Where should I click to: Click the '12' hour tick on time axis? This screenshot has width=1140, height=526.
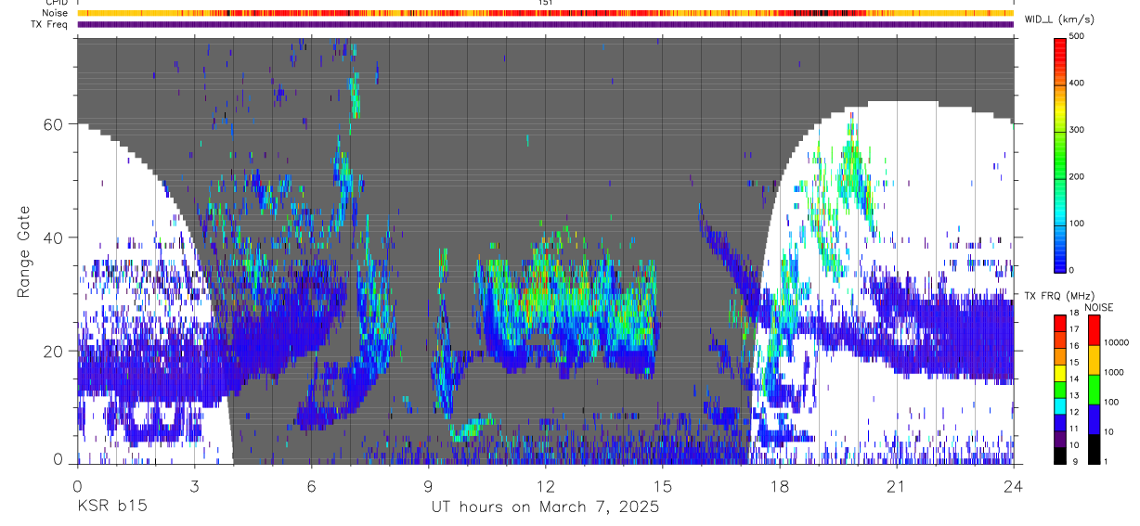point(545,485)
